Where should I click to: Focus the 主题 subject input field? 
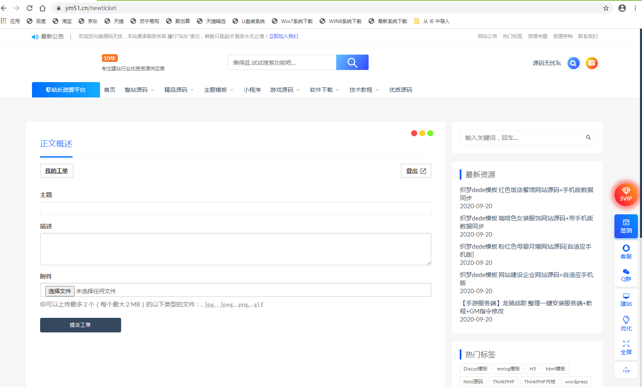point(236,208)
